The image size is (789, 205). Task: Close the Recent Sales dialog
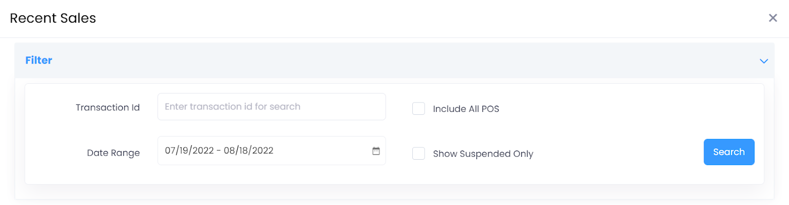coord(773,18)
